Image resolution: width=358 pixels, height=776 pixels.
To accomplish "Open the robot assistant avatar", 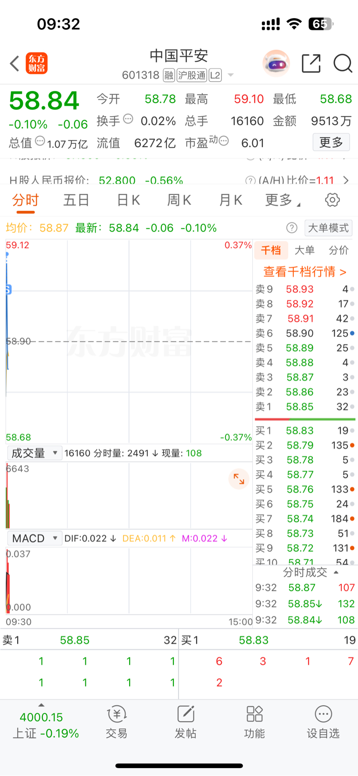I will [x=276, y=63].
